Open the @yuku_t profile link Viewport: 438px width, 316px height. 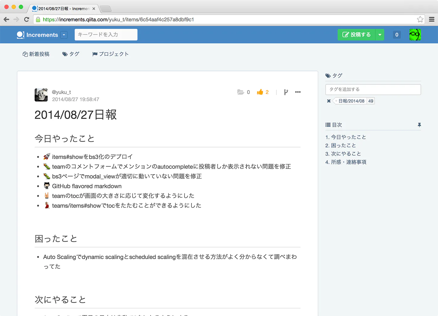(61, 92)
